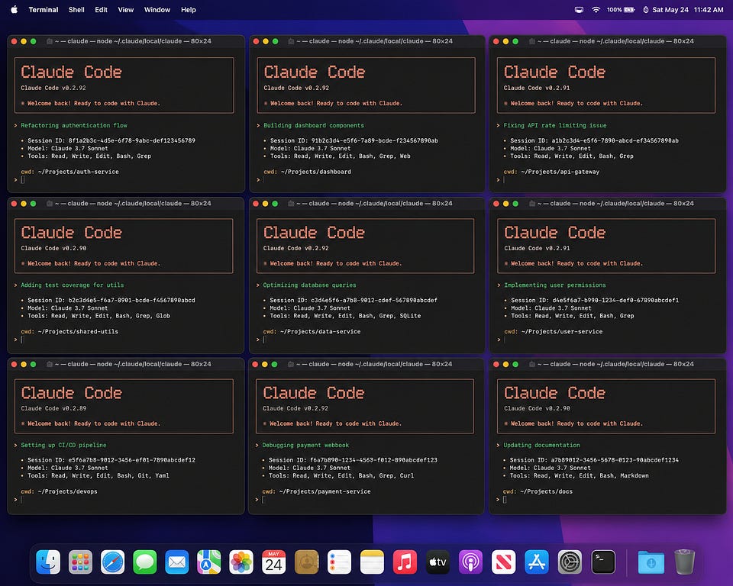Open Photos from the dock
The height and width of the screenshot is (586, 733).
(241, 562)
